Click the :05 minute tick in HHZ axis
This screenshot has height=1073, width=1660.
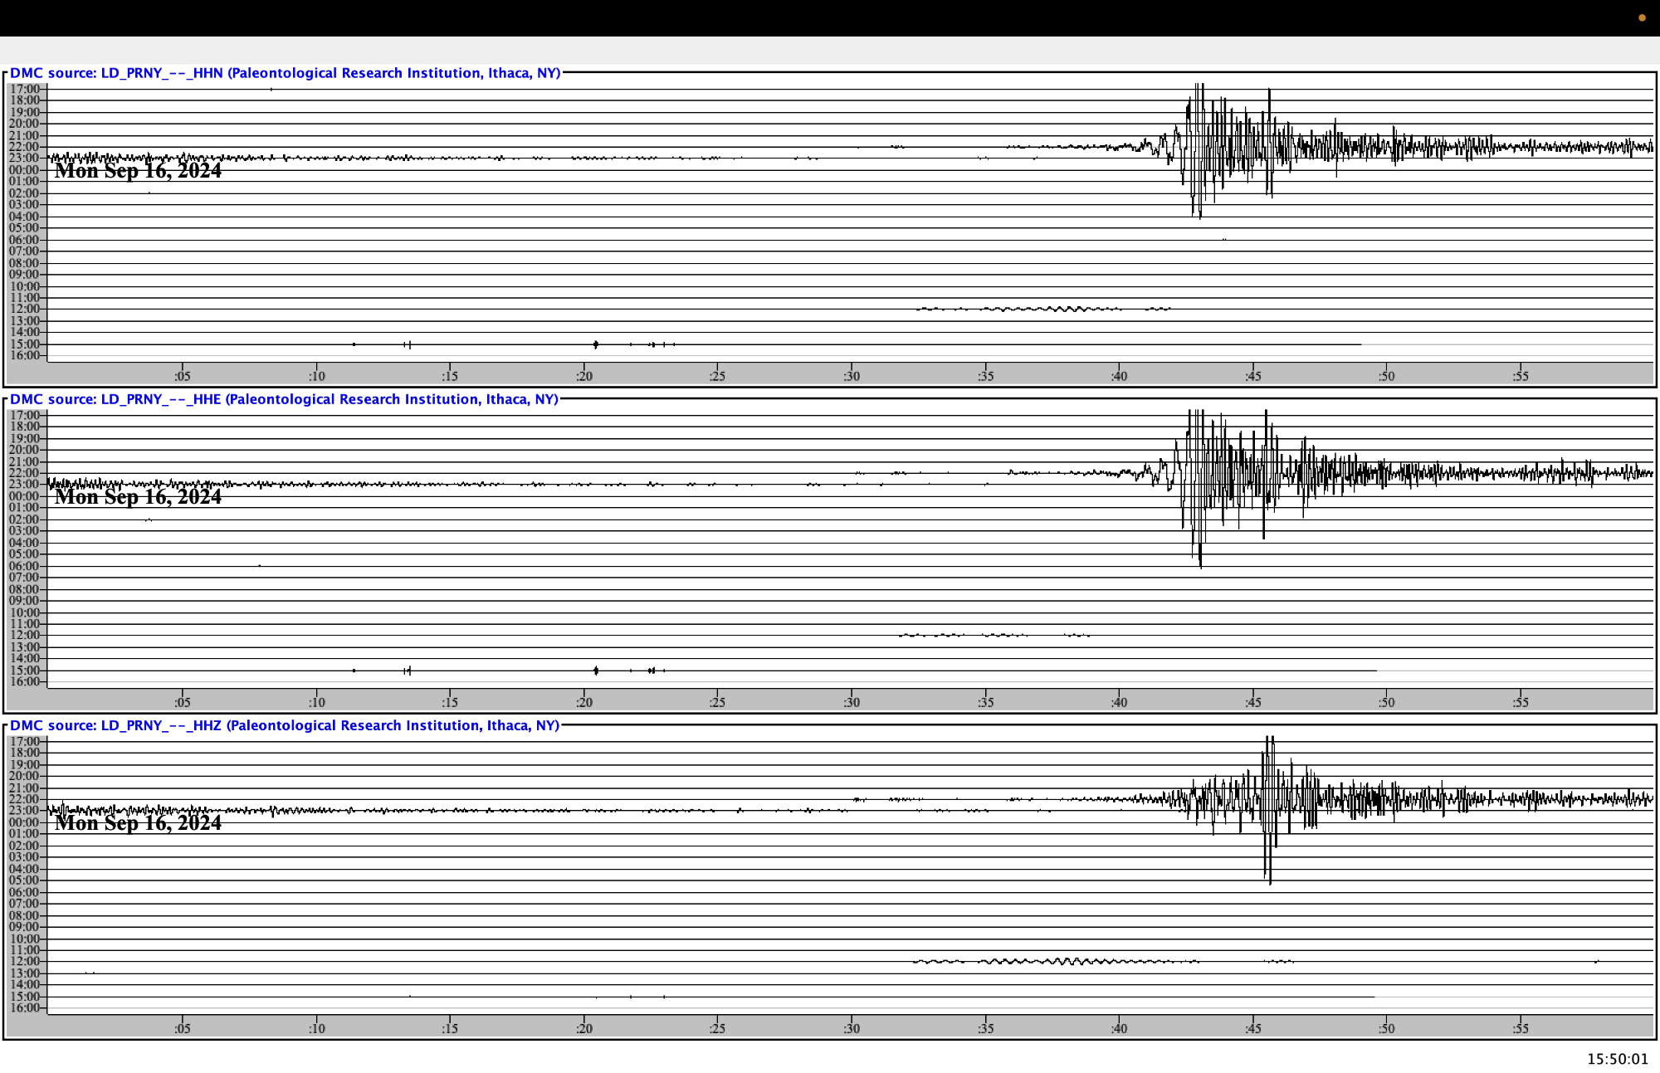coord(182,1028)
